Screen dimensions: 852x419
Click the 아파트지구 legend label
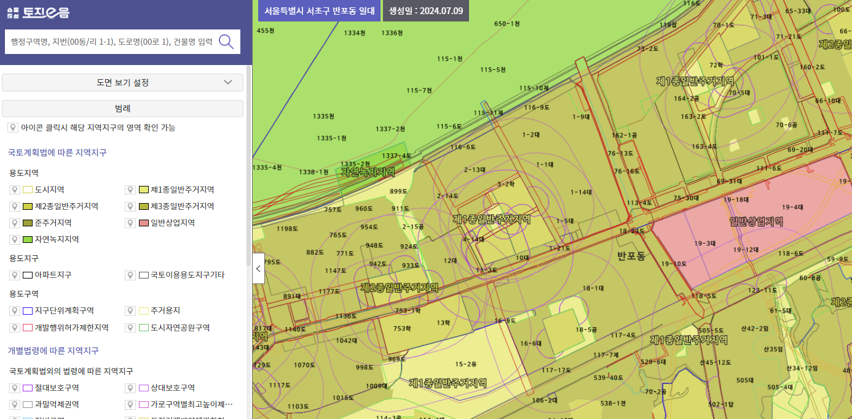coord(53,275)
